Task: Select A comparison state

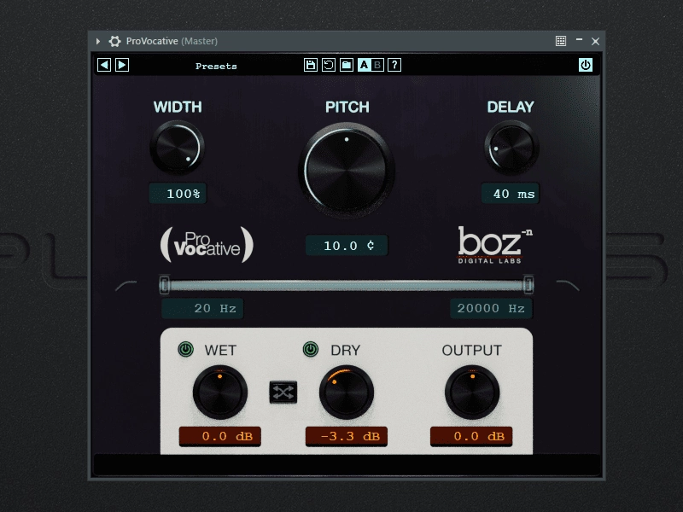Action: 365,65
